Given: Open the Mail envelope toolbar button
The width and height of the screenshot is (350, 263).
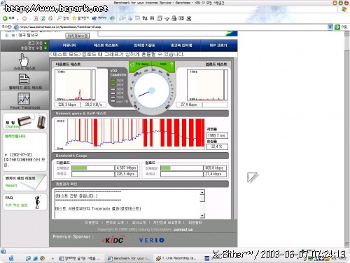Looking at the screenshot, I should pos(122,18).
